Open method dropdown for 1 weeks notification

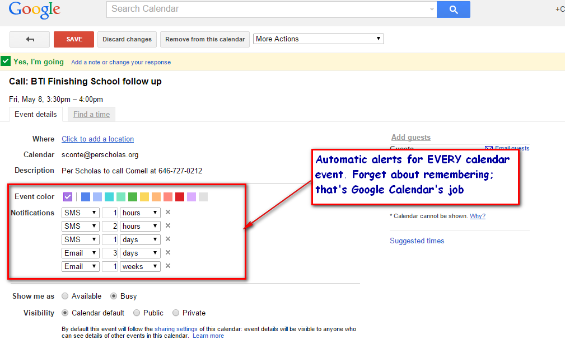80,266
